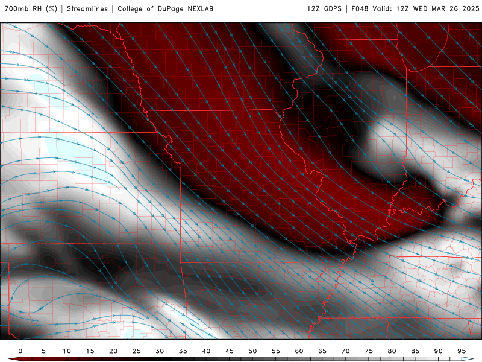
Task: Pick the "75" value on the scale
Action: (369, 351)
